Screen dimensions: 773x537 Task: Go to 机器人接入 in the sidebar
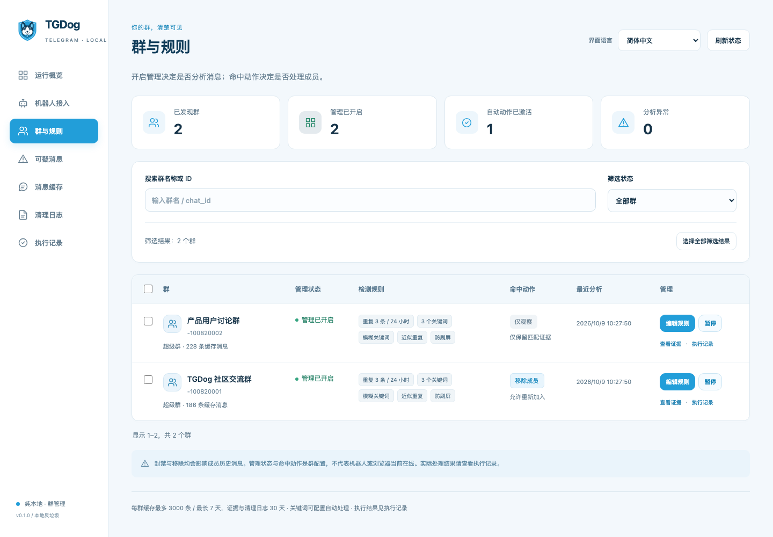coord(54,103)
